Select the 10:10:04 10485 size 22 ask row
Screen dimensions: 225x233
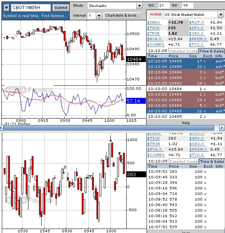pyautogui.click(x=186, y=66)
